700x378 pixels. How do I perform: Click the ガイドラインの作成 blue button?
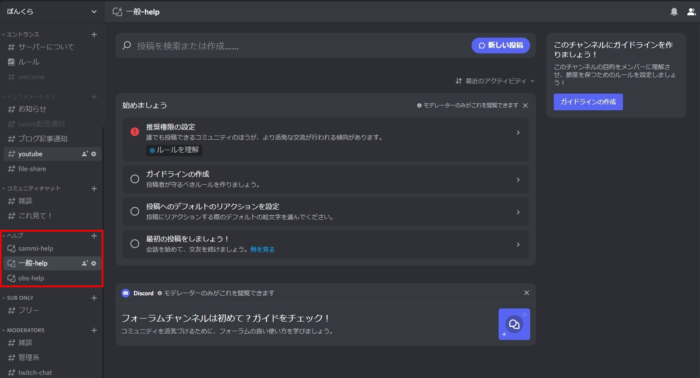click(588, 102)
